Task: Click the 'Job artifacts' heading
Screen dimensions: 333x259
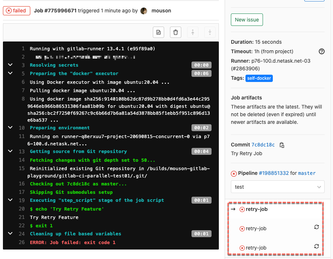Action: 246,98
